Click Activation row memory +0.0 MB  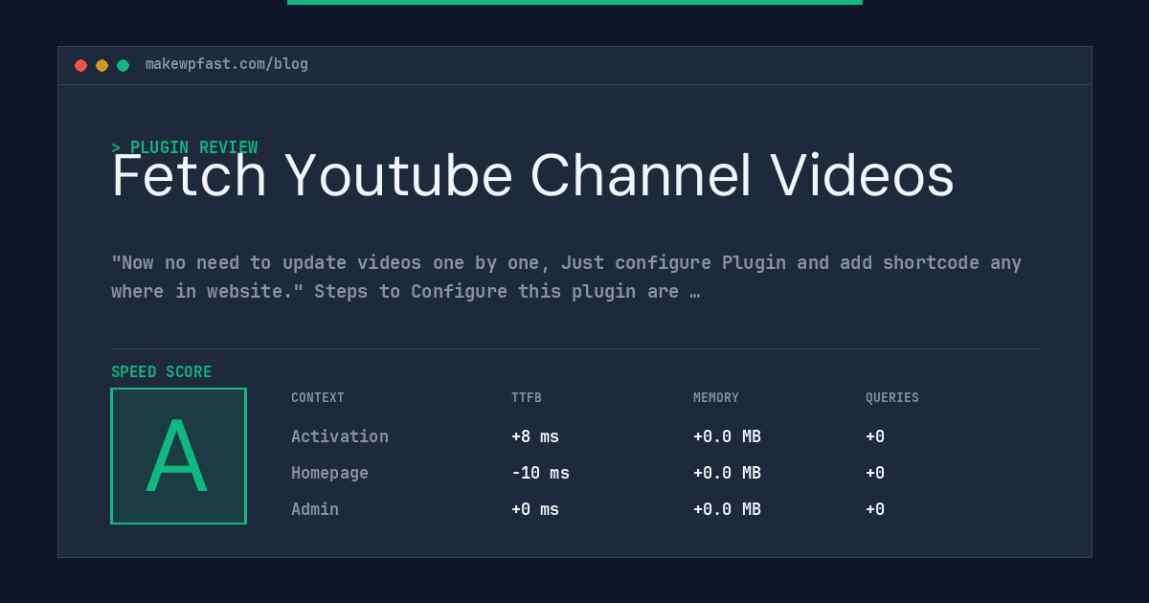(727, 436)
